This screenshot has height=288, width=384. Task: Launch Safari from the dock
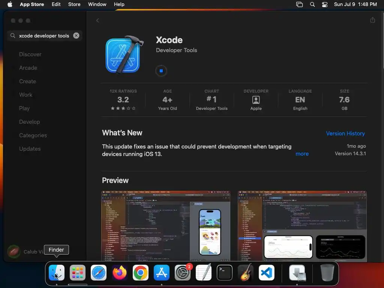point(99,273)
